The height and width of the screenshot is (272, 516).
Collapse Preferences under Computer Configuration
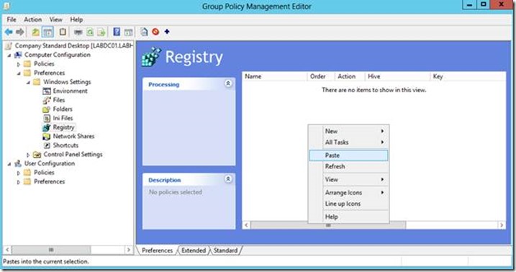[19, 73]
